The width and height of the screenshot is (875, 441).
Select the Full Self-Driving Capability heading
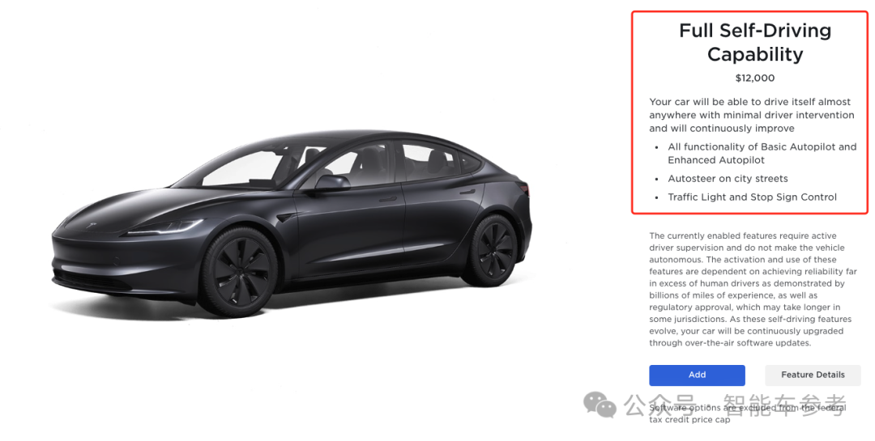755,42
